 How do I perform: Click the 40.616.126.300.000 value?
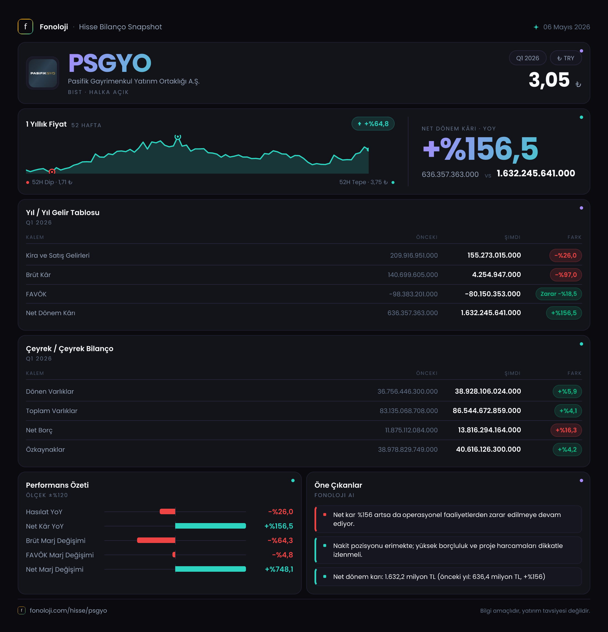(488, 450)
